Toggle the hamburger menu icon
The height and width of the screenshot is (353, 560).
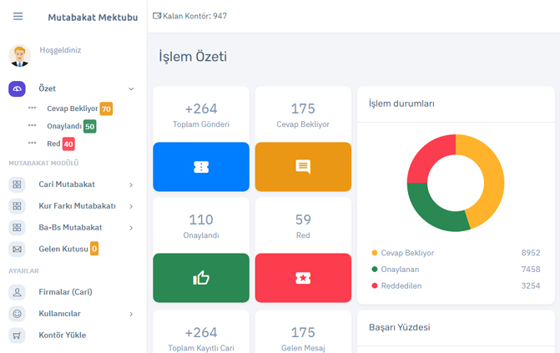coord(18,17)
